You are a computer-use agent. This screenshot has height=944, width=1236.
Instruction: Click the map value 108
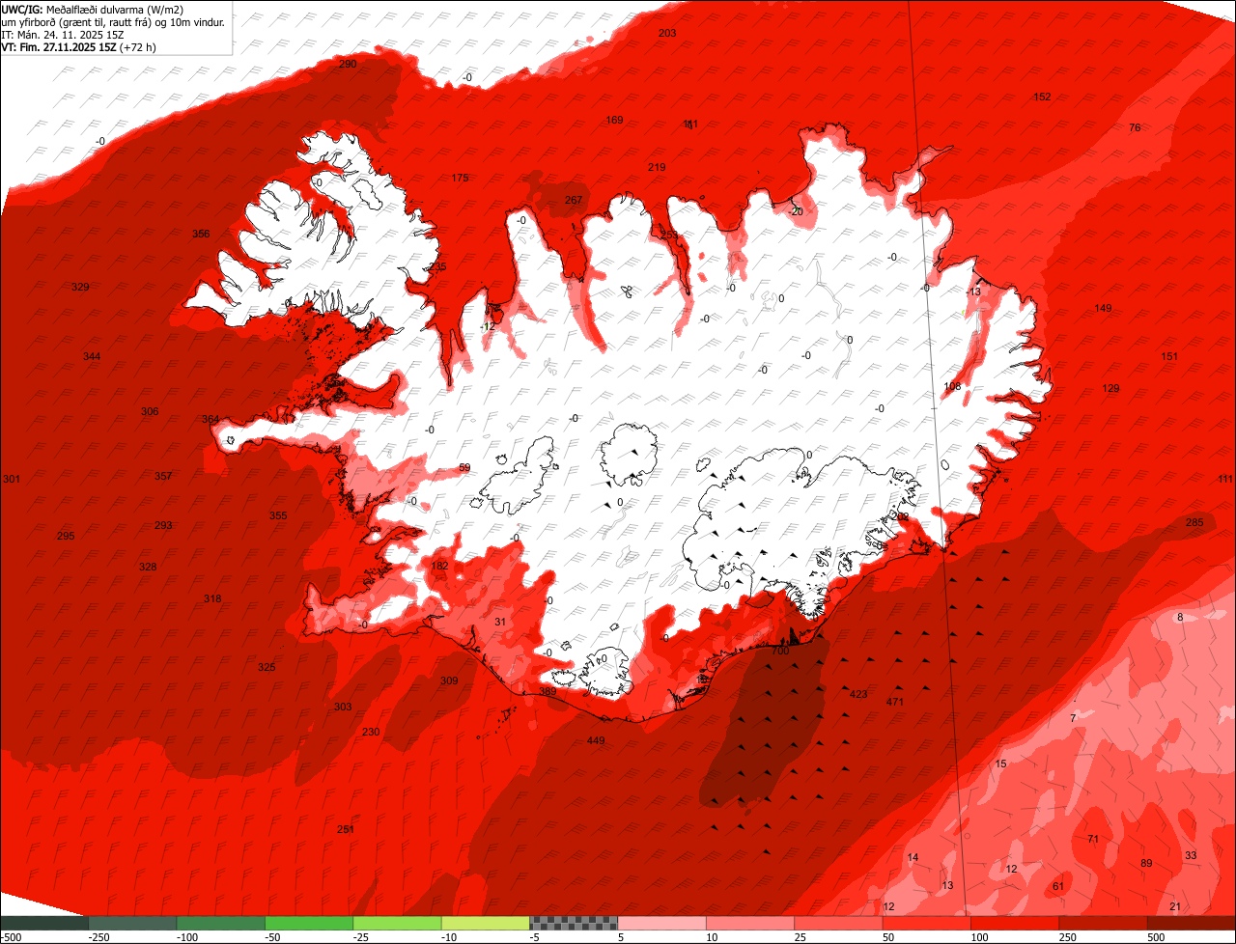coord(952,386)
